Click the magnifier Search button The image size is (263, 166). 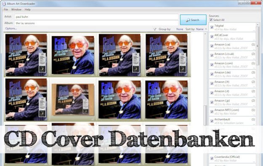(x=193, y=20)
